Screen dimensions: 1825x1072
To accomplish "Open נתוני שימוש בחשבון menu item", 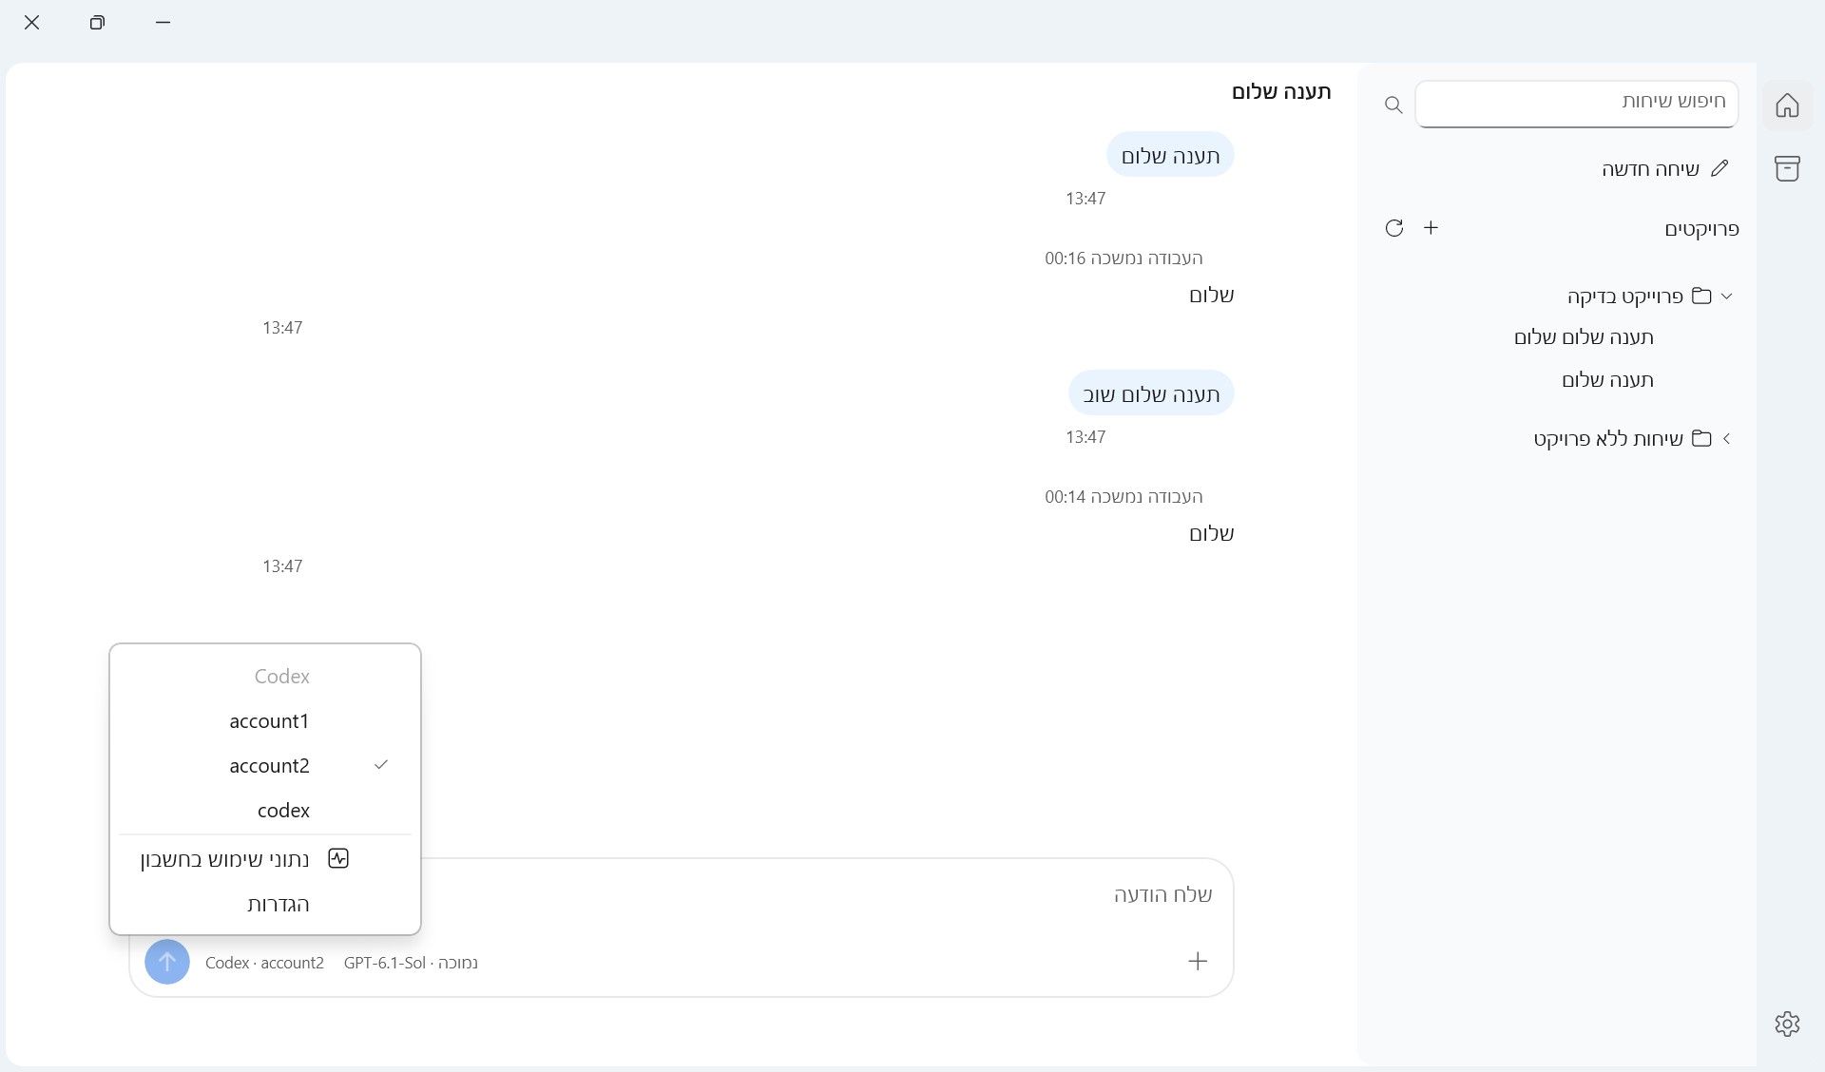I will 265,859.
